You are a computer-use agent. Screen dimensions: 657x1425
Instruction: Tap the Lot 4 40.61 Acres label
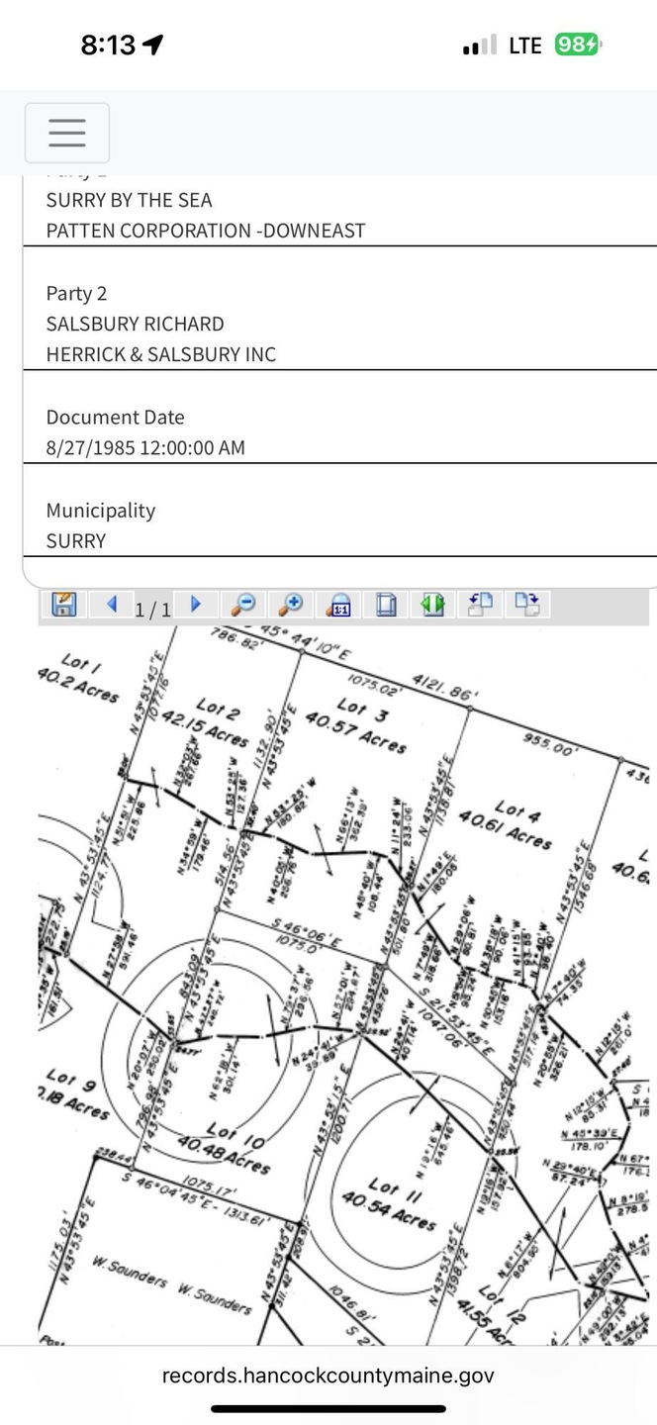(521, 823)
